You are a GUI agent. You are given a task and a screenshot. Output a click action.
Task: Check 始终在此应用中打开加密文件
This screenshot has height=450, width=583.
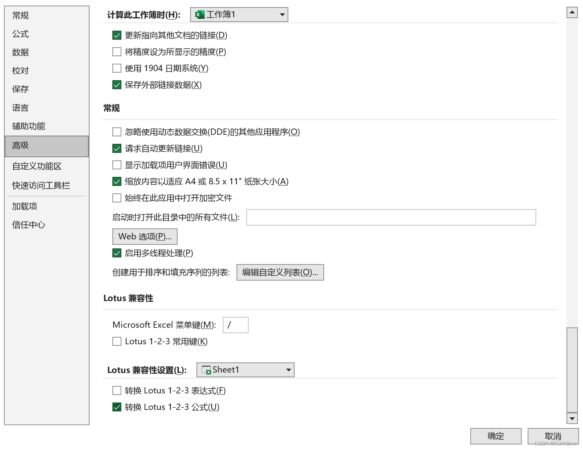click(117, 198)
